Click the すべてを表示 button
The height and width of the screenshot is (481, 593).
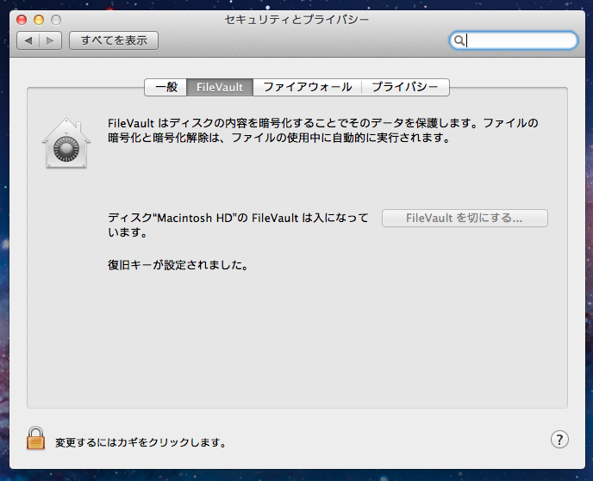(114, 40)
